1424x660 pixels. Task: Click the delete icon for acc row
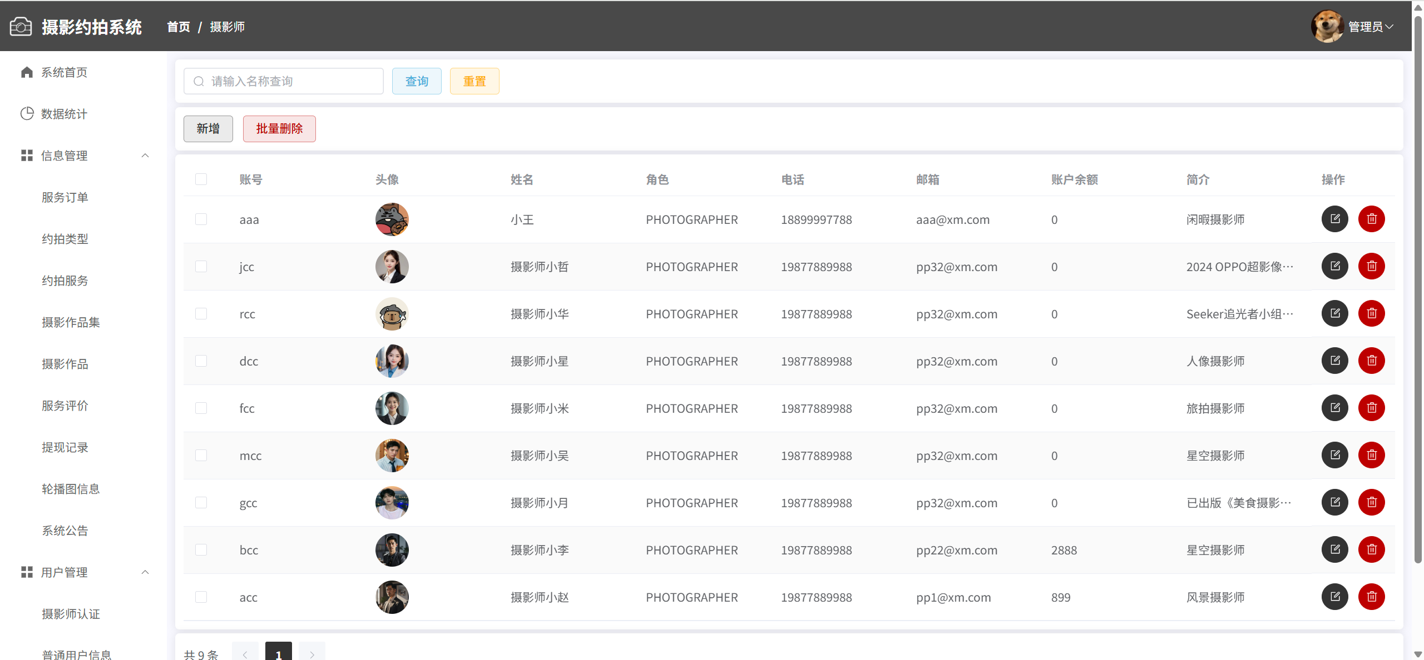tap(1371, 597)
